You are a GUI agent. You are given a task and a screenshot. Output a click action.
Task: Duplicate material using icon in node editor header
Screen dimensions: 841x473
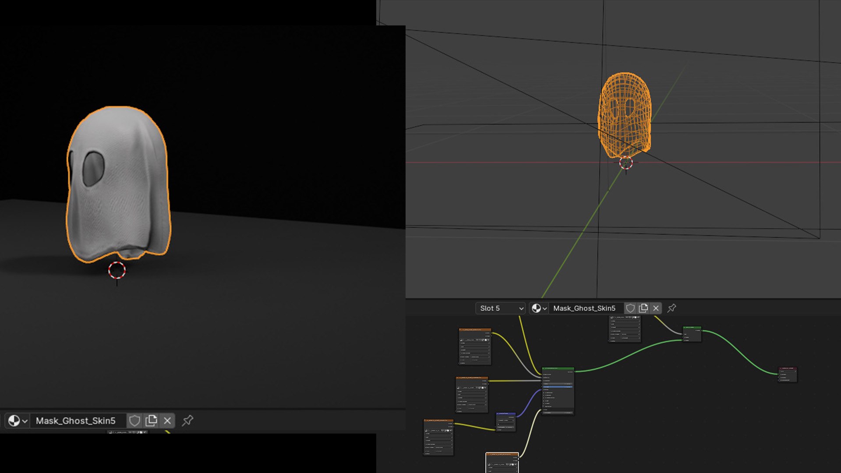click(643, 308)
